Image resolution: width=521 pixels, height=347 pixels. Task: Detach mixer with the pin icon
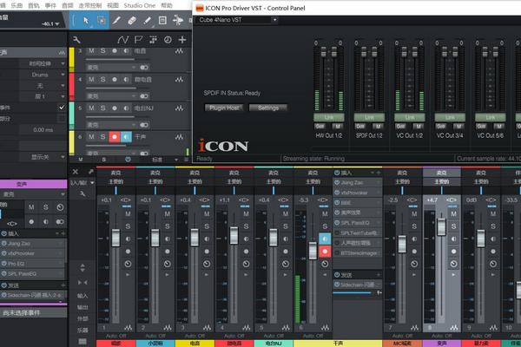click(x=90, y=172)
